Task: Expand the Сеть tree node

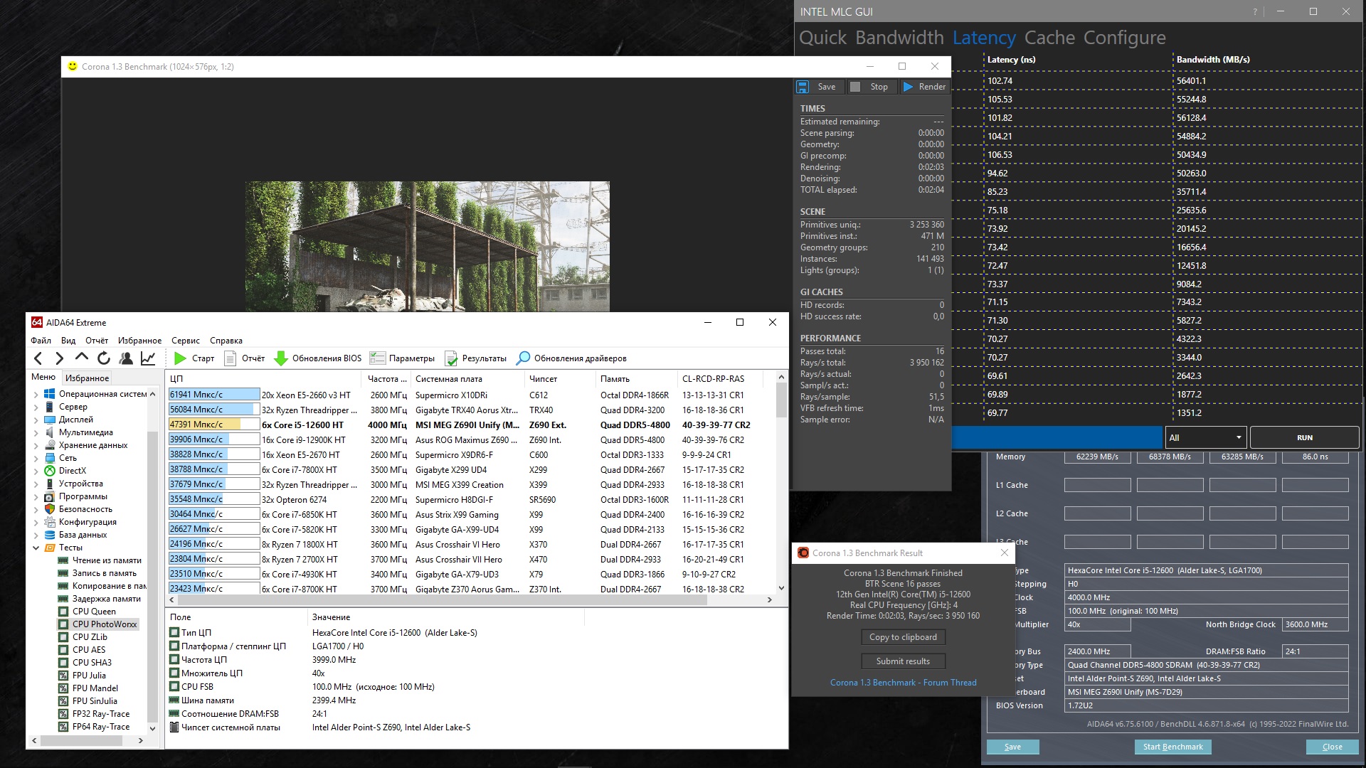Action: coord(36,458)
